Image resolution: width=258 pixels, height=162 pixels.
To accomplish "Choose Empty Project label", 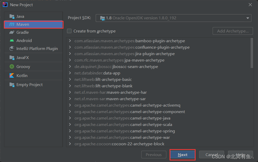I will click(x=30, y=85).
